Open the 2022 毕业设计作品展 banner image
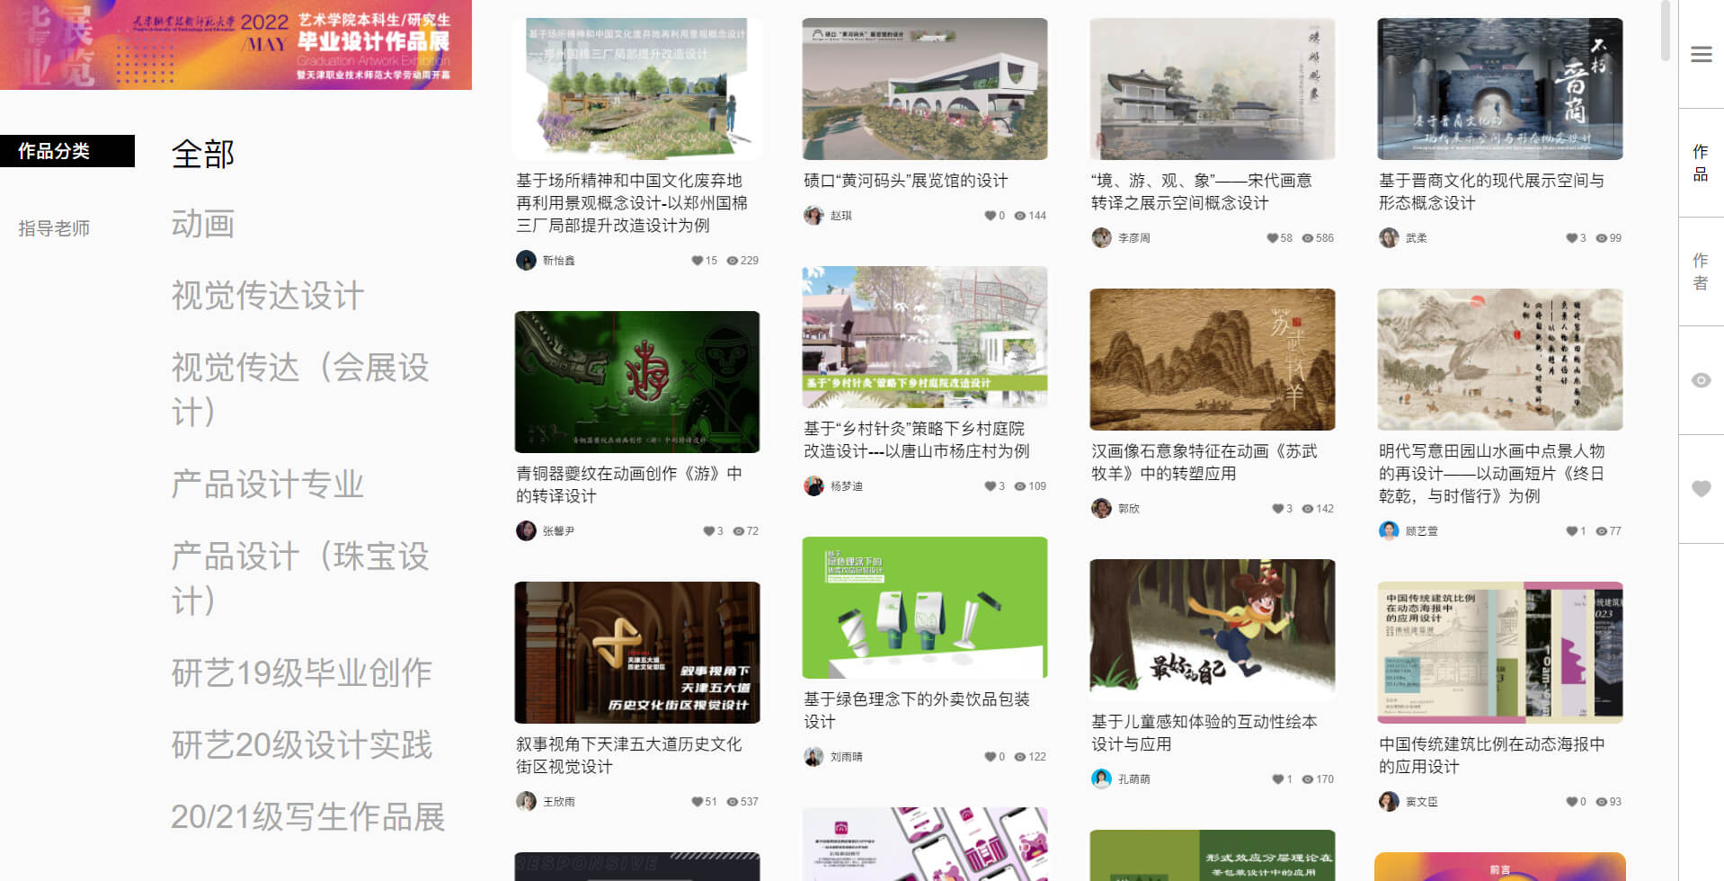This screenshot has height=881, width=1724. pyautogui.click(x=235, y=45)
